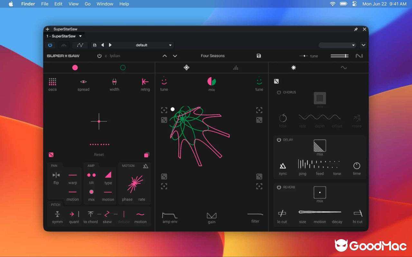Click the to chord icon
Image resolution: width=412 pixels, height=257 pixels.
(x=91, y=214)
